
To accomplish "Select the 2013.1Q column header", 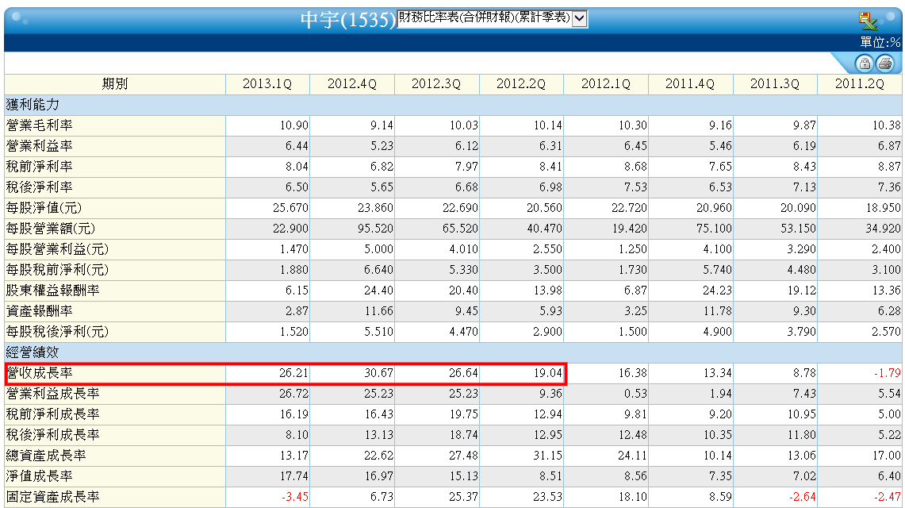I will (267, 84).
